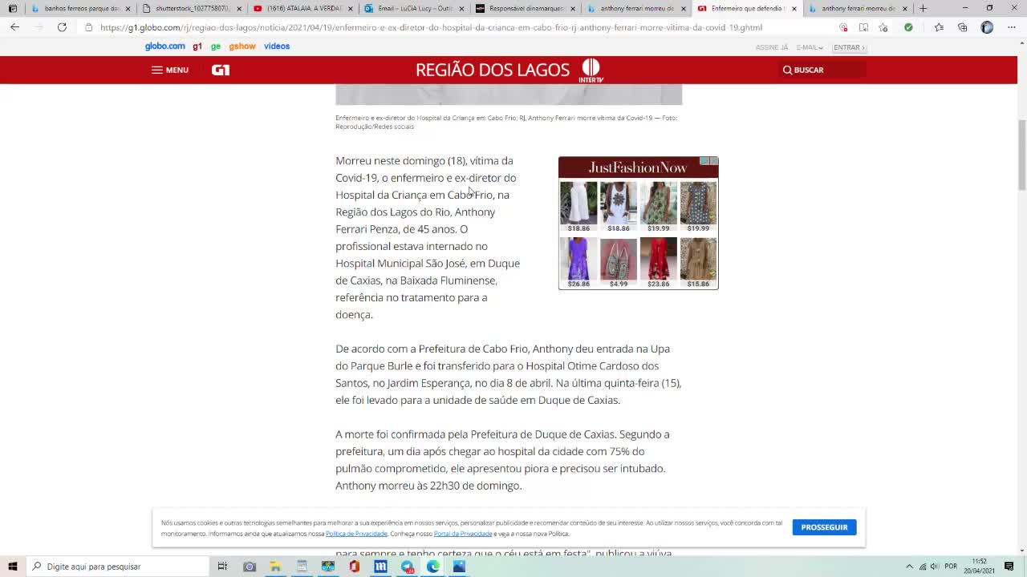Open the Office app in taskbar

[x=354, y=567]
